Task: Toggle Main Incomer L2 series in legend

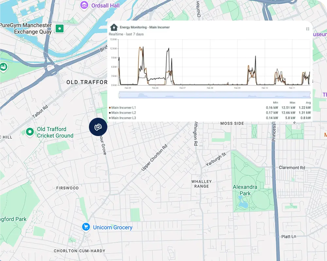Action: (x=124, y=113)
